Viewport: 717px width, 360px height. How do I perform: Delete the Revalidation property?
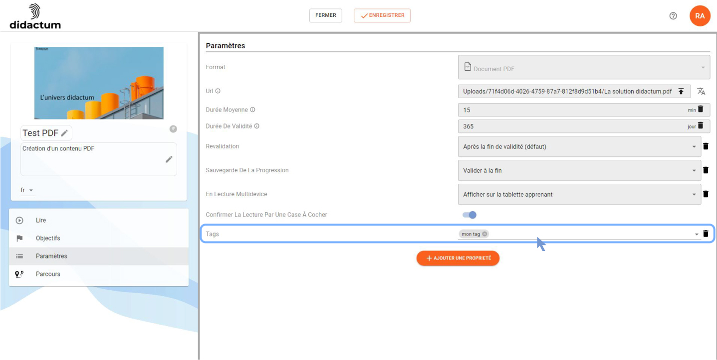706,146
